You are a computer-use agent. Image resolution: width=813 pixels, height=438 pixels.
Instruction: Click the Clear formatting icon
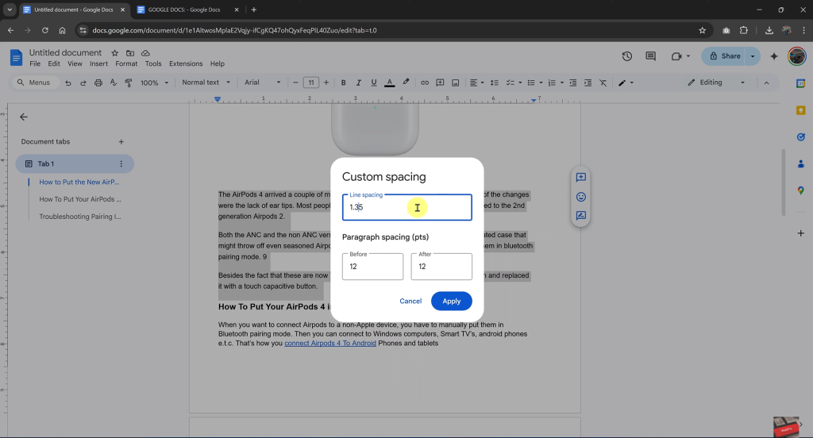click(603, 83)
